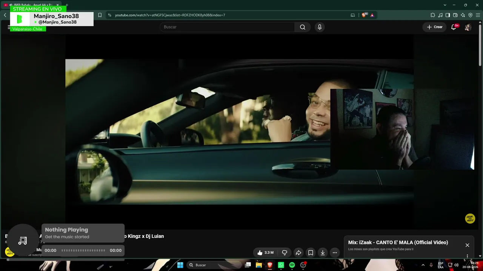The image size is (483, 271).
Task: Open the YouTube account avatar menu
Action: [x=468, y=27]
